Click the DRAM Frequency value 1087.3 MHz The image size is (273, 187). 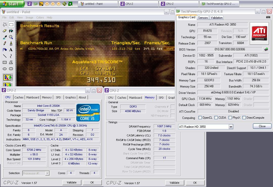click(x=164, y=126)
